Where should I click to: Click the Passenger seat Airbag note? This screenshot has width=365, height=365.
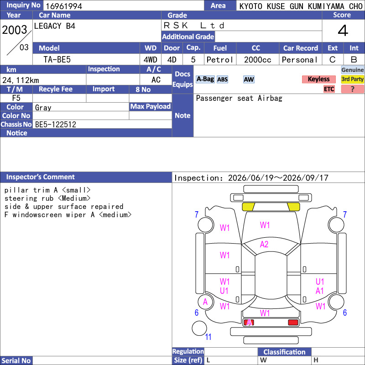239,98
